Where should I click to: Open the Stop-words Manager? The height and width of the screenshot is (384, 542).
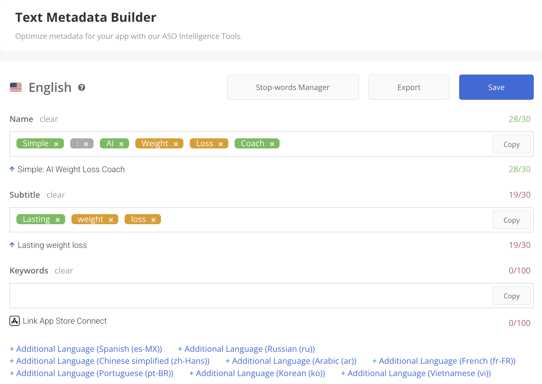pyautogui.click(x=293, y=87)
